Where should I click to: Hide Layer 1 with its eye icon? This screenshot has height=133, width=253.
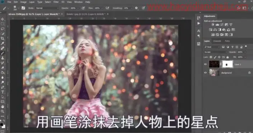pyautogui.click(x=205, y=64)
